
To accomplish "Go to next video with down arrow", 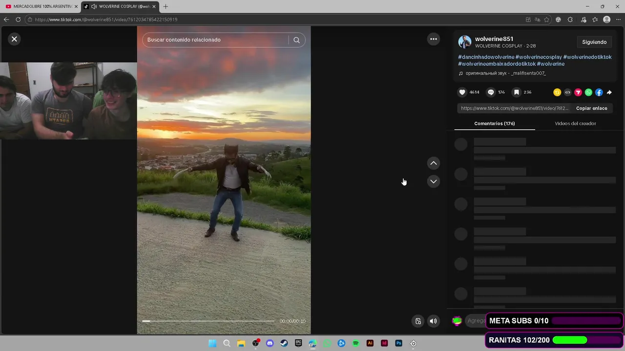I will [434, 181].
